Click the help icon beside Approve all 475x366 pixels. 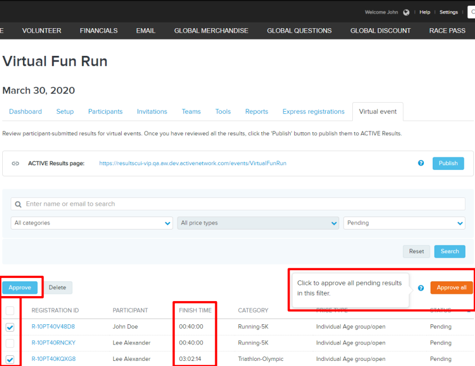(x=421, y=288)
